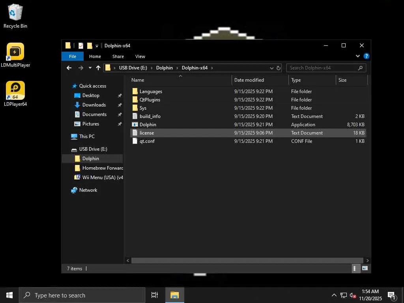Open Explorer Help question mark icon
404x303 pixels.
pyautogui.click(x=366, y=56)
